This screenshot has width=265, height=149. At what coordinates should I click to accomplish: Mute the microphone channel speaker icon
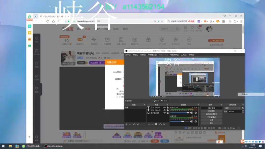pyautogui.click(x=192, y=113)
